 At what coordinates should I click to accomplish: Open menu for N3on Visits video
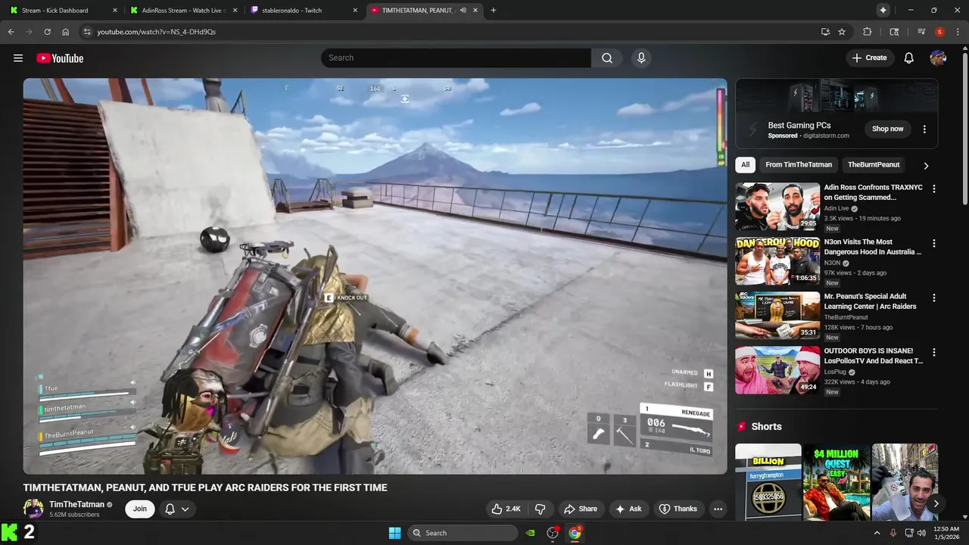point(933,244)
